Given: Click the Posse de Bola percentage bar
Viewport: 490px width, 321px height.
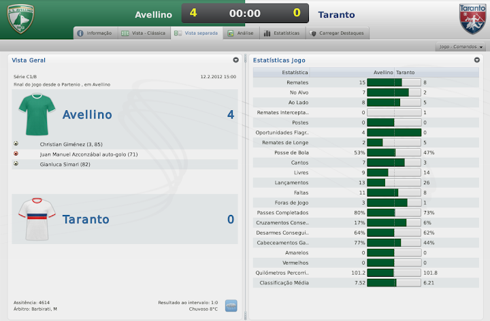Looking at the screenshot, I should (x=394, y=152).
